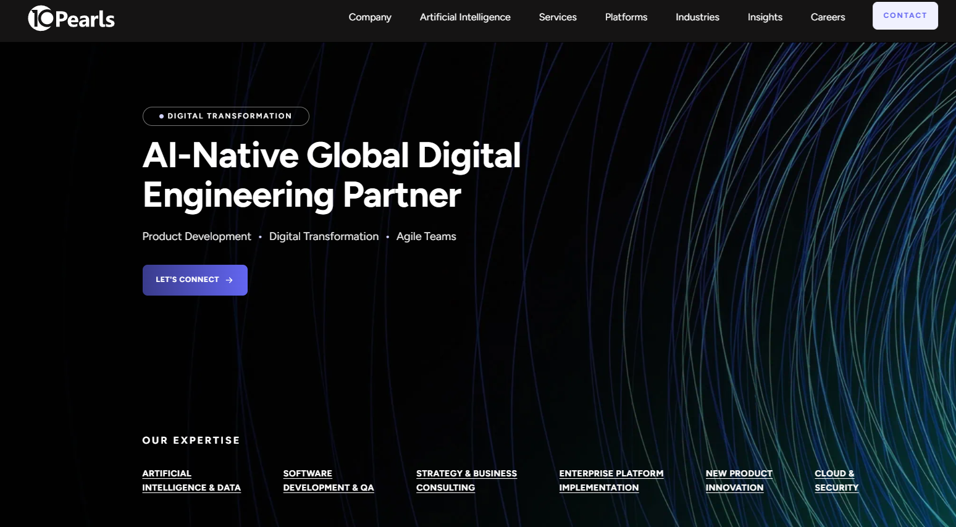This screenshot has height=527, width=956.
Task: Click the CONTACT button
Action: [905, 15]
